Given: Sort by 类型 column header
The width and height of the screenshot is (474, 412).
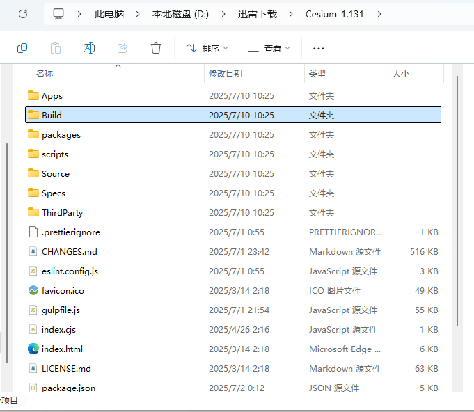Looking at the screenshot, I should pos(317,74).
